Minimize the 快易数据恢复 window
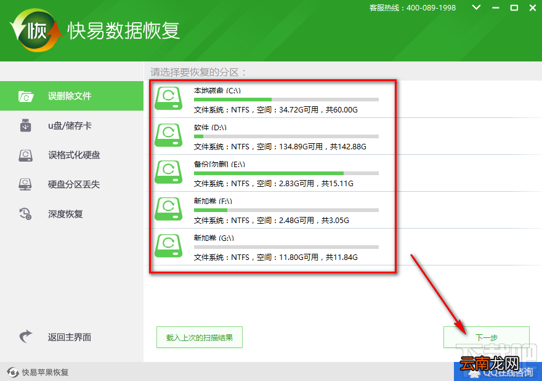Image resolution: width=542 pixels, height=381 pixels. click(x=496, y=7)
